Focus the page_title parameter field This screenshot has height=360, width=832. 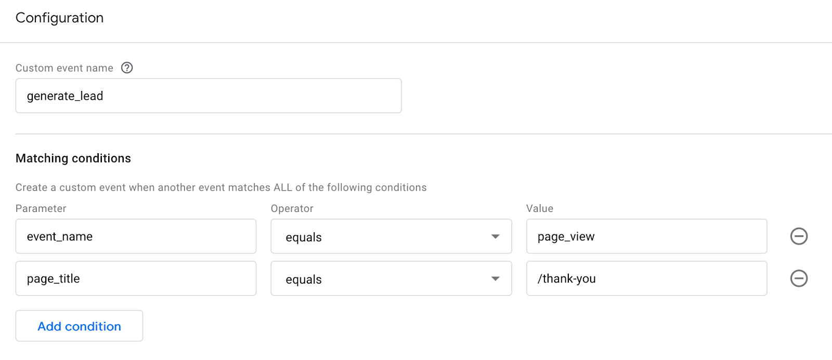point(136,278)
